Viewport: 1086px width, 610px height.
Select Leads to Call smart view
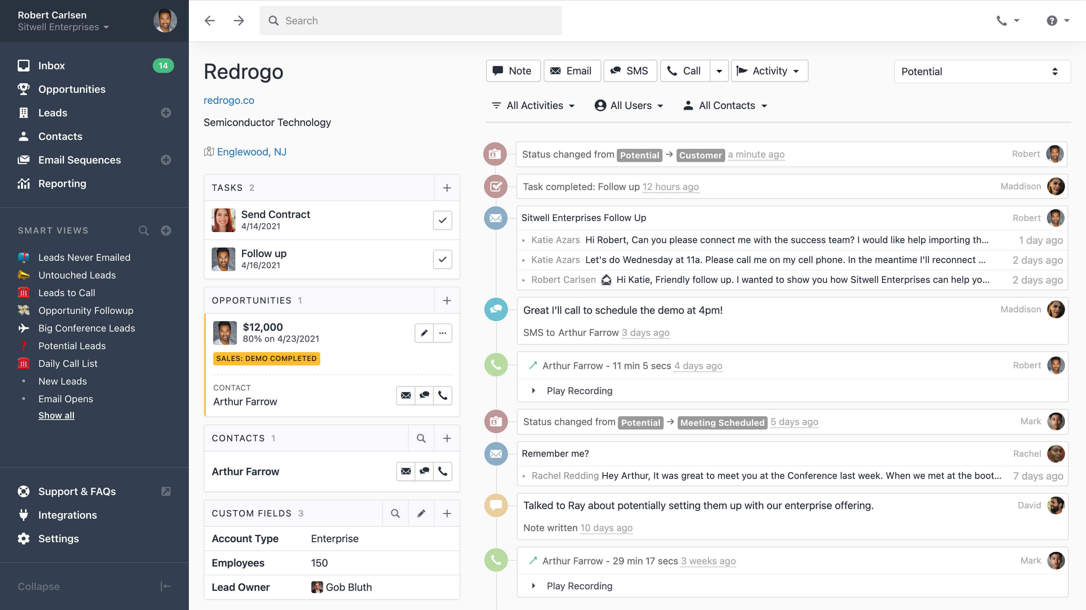(67, 292)
